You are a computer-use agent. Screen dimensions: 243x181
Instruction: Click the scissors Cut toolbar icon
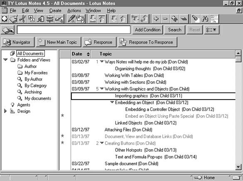point(22,19)
